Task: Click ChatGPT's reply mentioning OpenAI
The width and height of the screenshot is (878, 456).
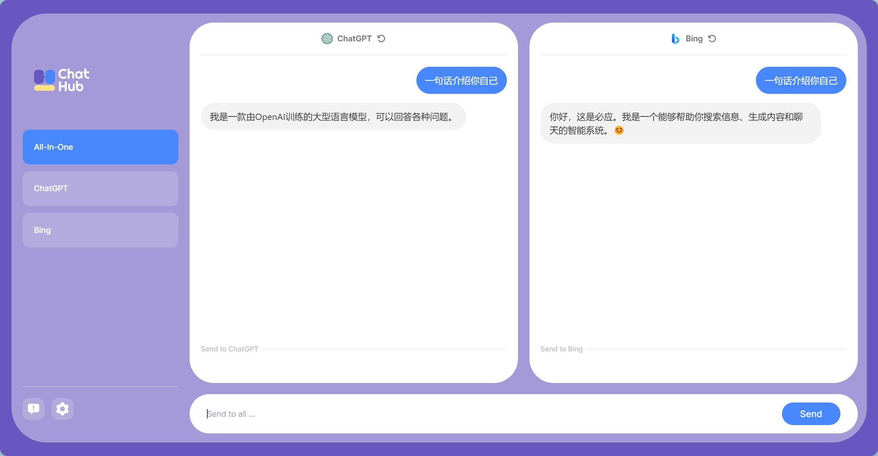Action: click(x=333, y=116)
